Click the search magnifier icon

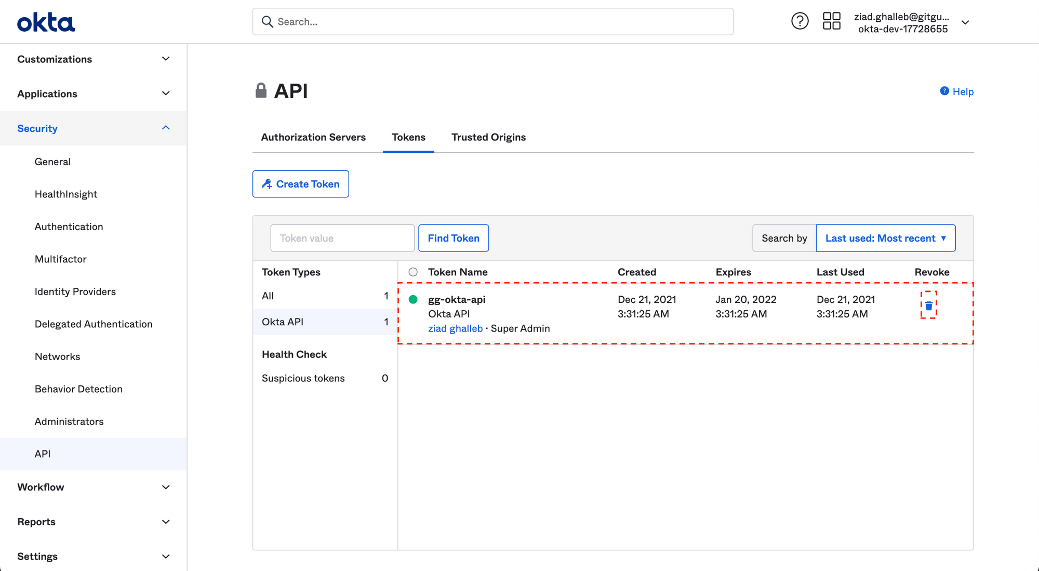(267, 22)
